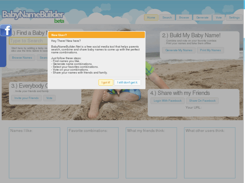
Task: Click the 'Your URL:' label
Action: tap(193, 107)
